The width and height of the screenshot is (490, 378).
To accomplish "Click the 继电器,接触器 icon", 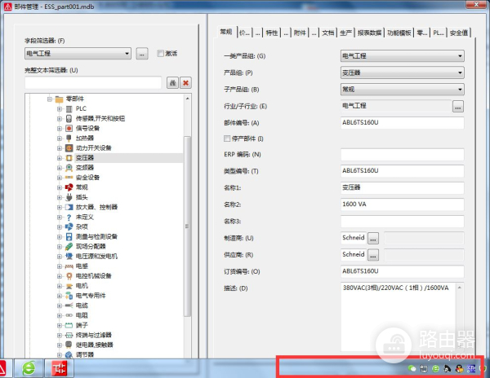I will point(69,345).
